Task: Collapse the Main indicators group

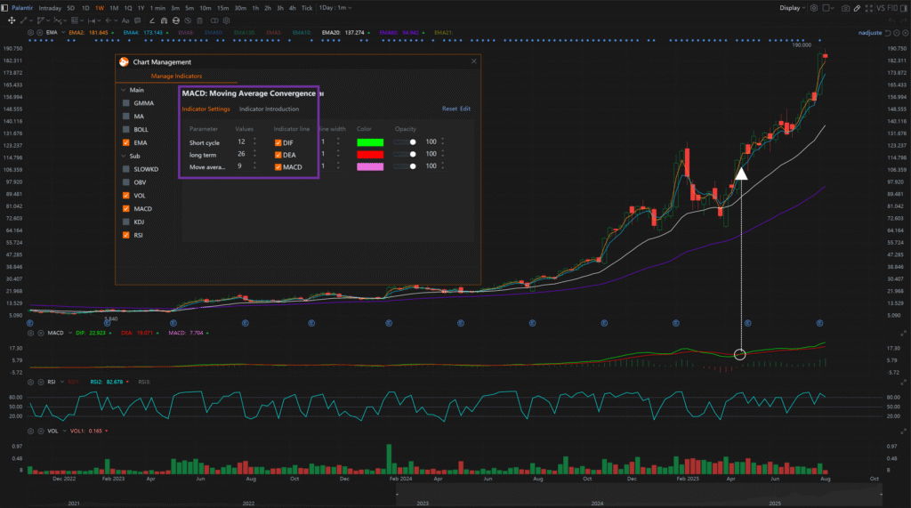Action: pos(123,90)
